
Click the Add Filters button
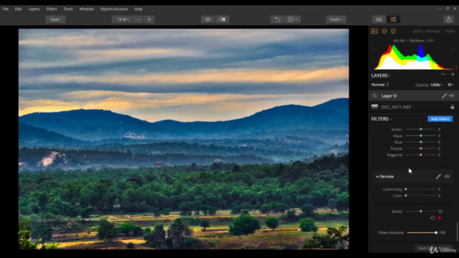pos(440,119)
